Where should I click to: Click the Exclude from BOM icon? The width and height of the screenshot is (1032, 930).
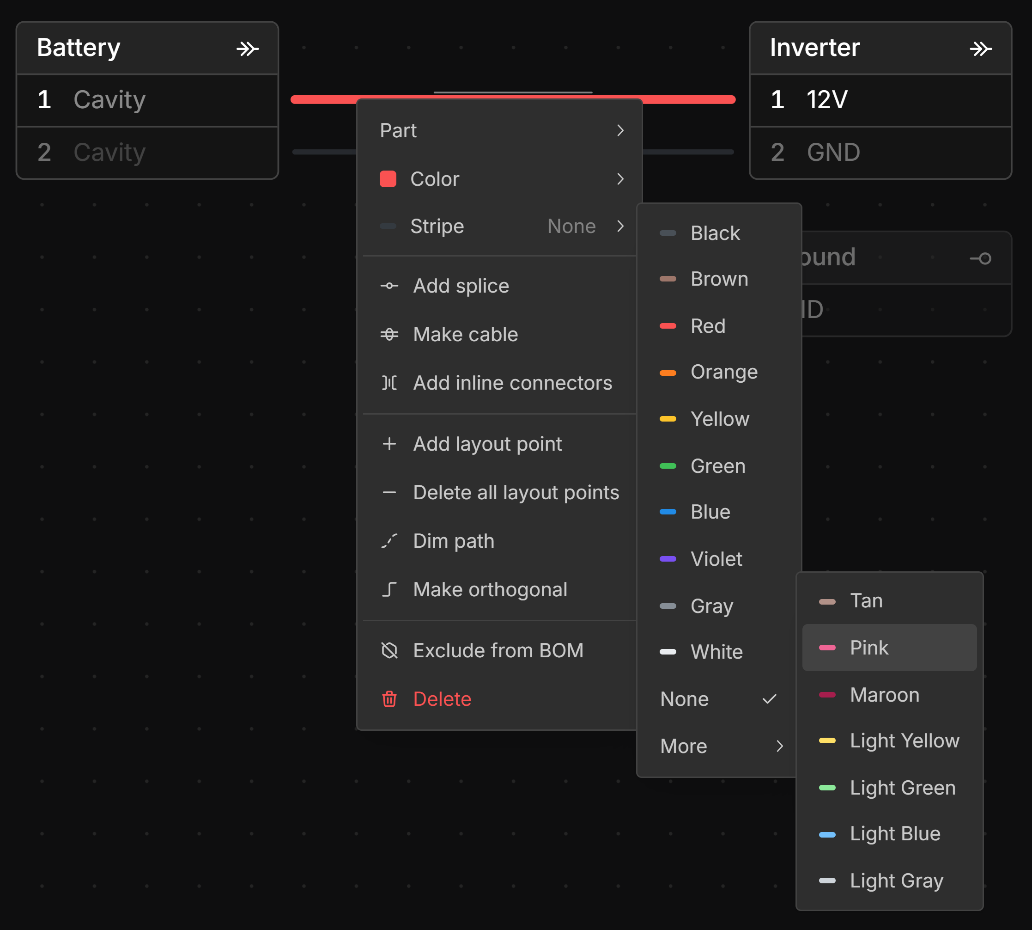pyautogui.click(x=389, y=650)
